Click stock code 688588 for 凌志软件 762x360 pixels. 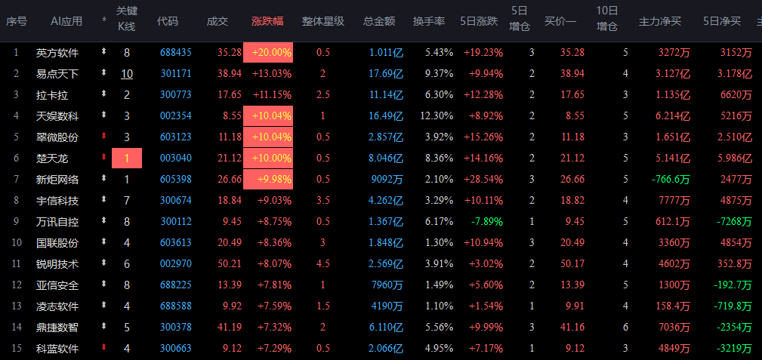175,306
